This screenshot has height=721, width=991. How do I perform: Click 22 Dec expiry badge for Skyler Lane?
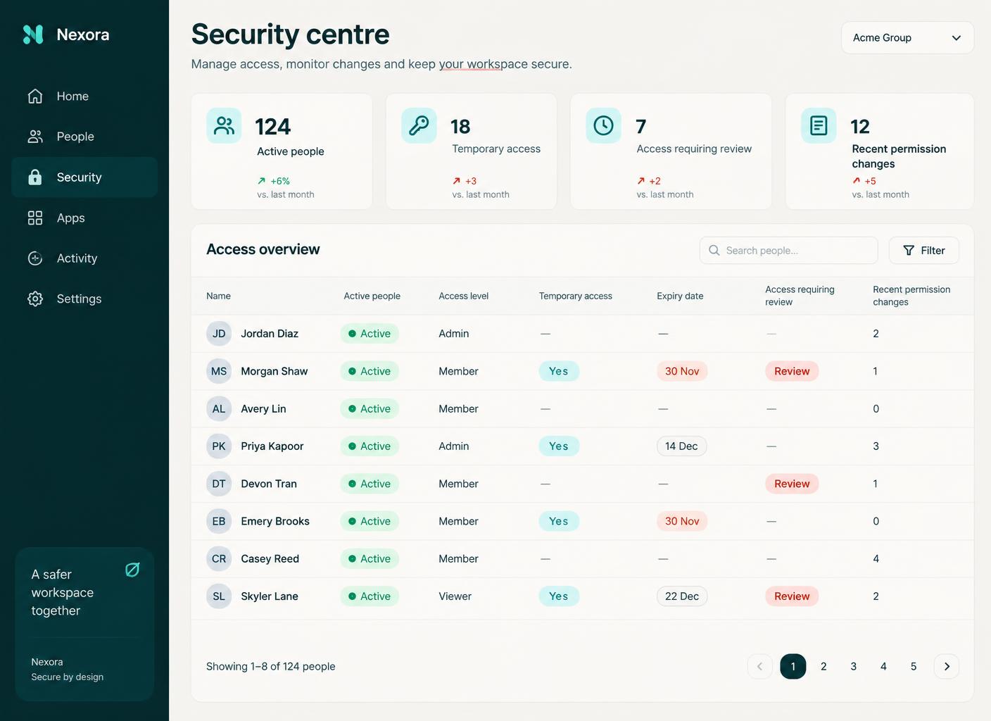click(x=682, y=596)
